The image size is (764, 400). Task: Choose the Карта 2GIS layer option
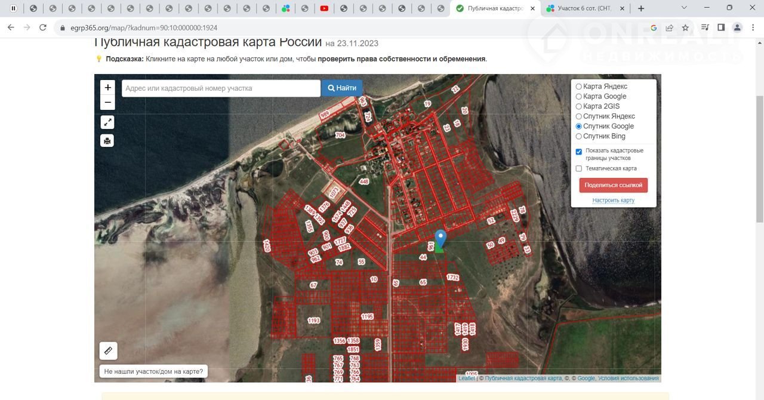point(578,106)
